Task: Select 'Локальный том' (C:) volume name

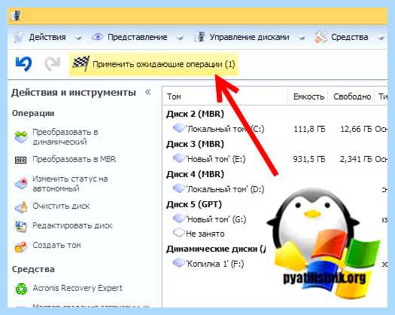Action: (225, 129)
